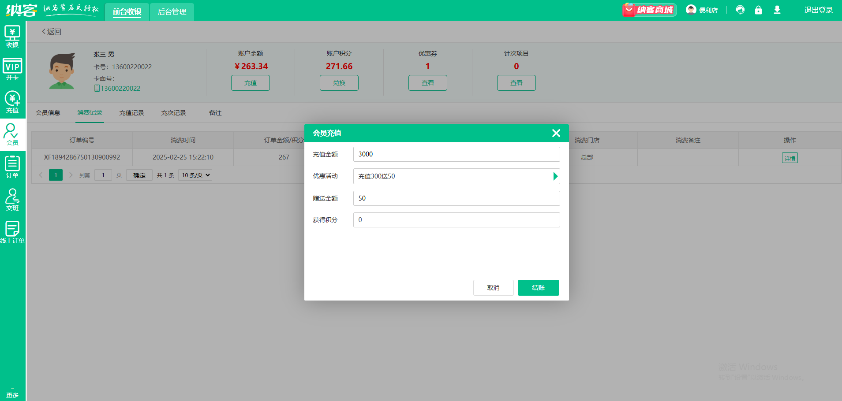Open the 纳客商城 mall badge

(x=650, y=10)
